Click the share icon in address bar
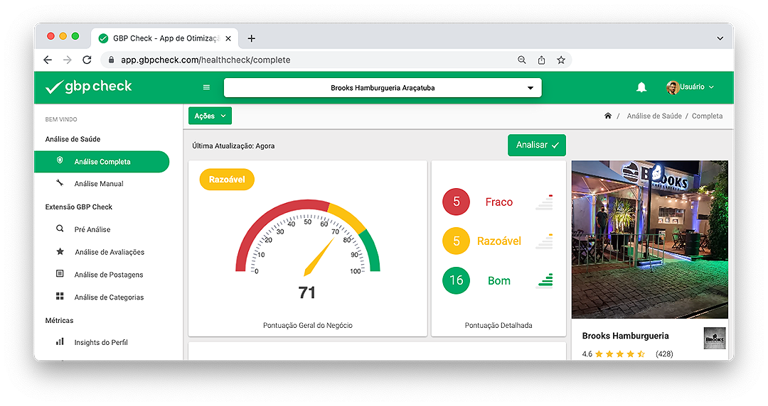The width and height of the screenshot is (768, 406). pyautogui.click(x=541, y=60)
